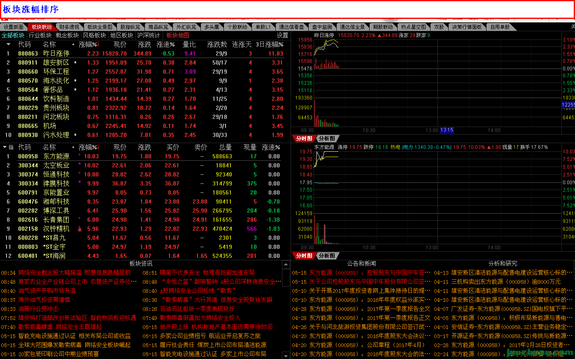
Task: Sort sector list by 涨幅% column
Action: point(89,44)
